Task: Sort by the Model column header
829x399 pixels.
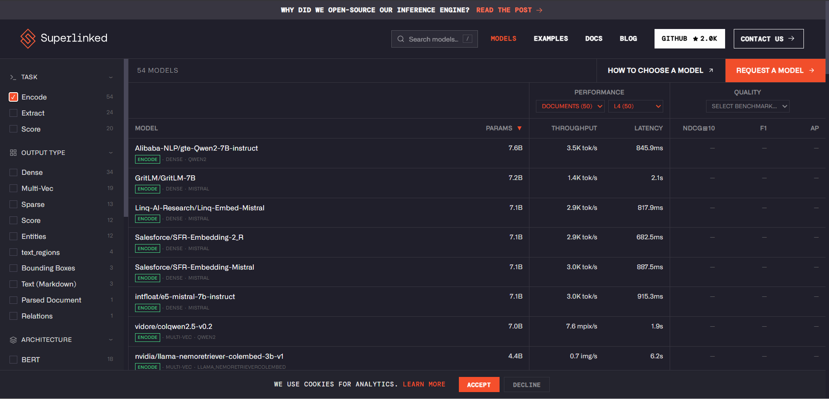Action: click(146, 128)
